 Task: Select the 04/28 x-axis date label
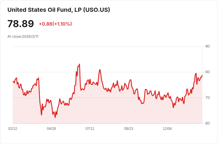pos(51,129)
